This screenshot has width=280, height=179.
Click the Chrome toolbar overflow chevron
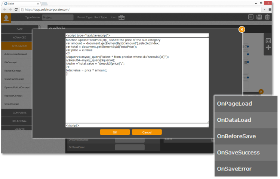click(264, 10)
